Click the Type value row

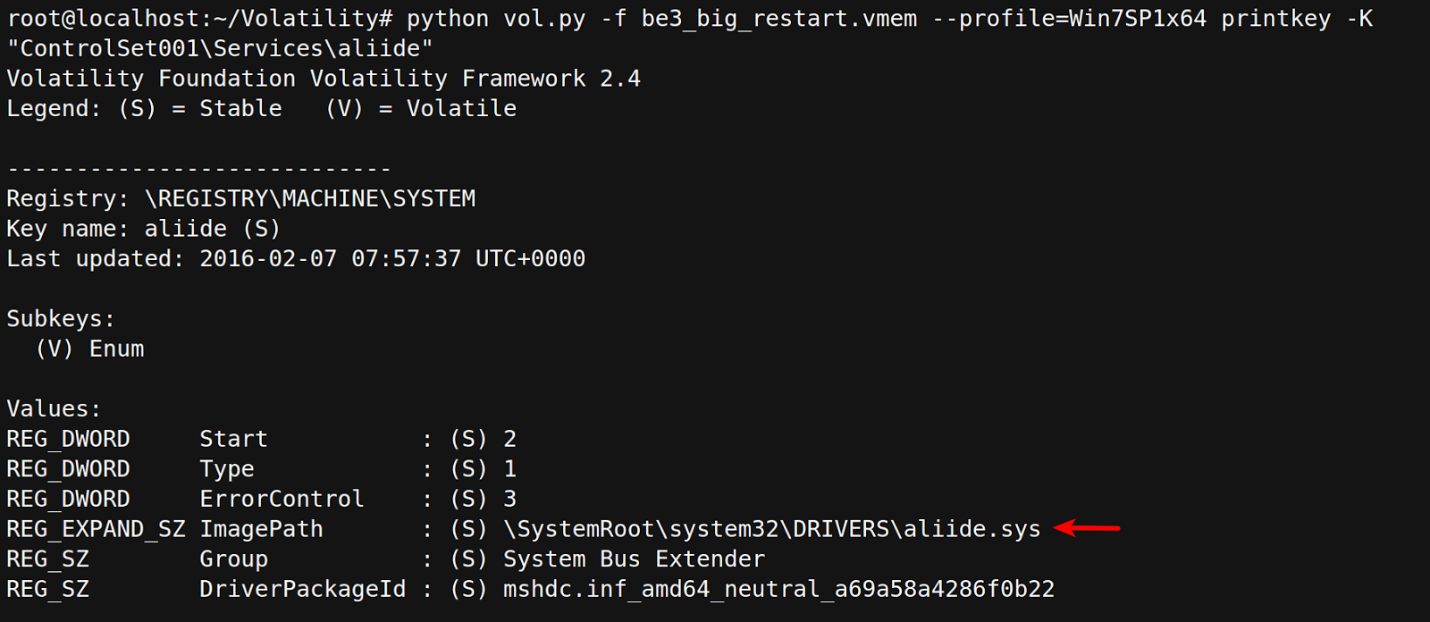(x=227, y=469)
